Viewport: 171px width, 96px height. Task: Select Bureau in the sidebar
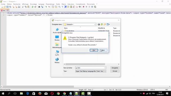pos(57,38)
